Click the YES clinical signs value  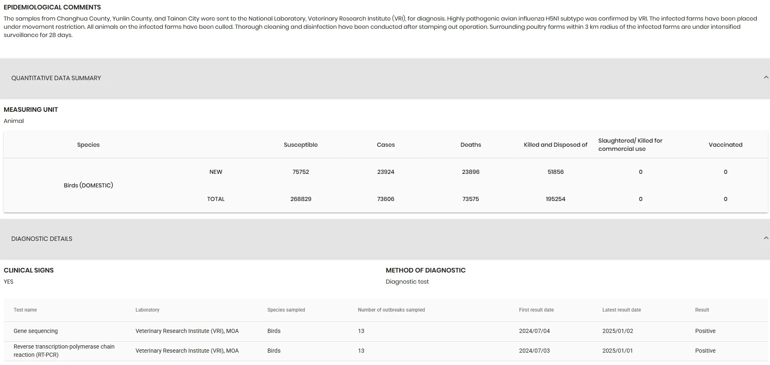tap(9, 282)
